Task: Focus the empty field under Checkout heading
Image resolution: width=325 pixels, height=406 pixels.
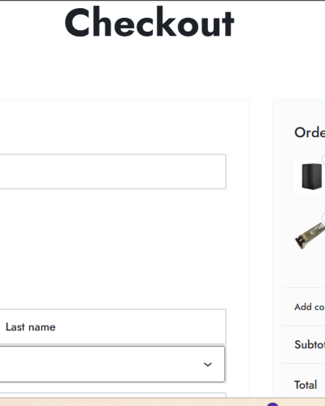Action: click(113, 171)
